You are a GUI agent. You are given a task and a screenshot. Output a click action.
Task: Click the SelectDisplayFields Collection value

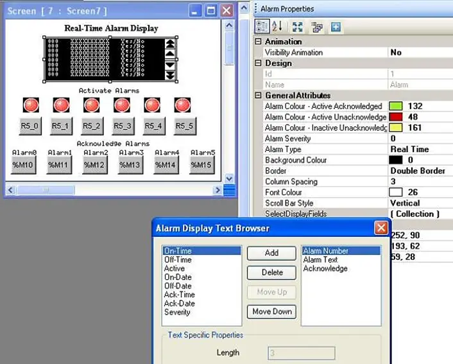click(415, 214)
